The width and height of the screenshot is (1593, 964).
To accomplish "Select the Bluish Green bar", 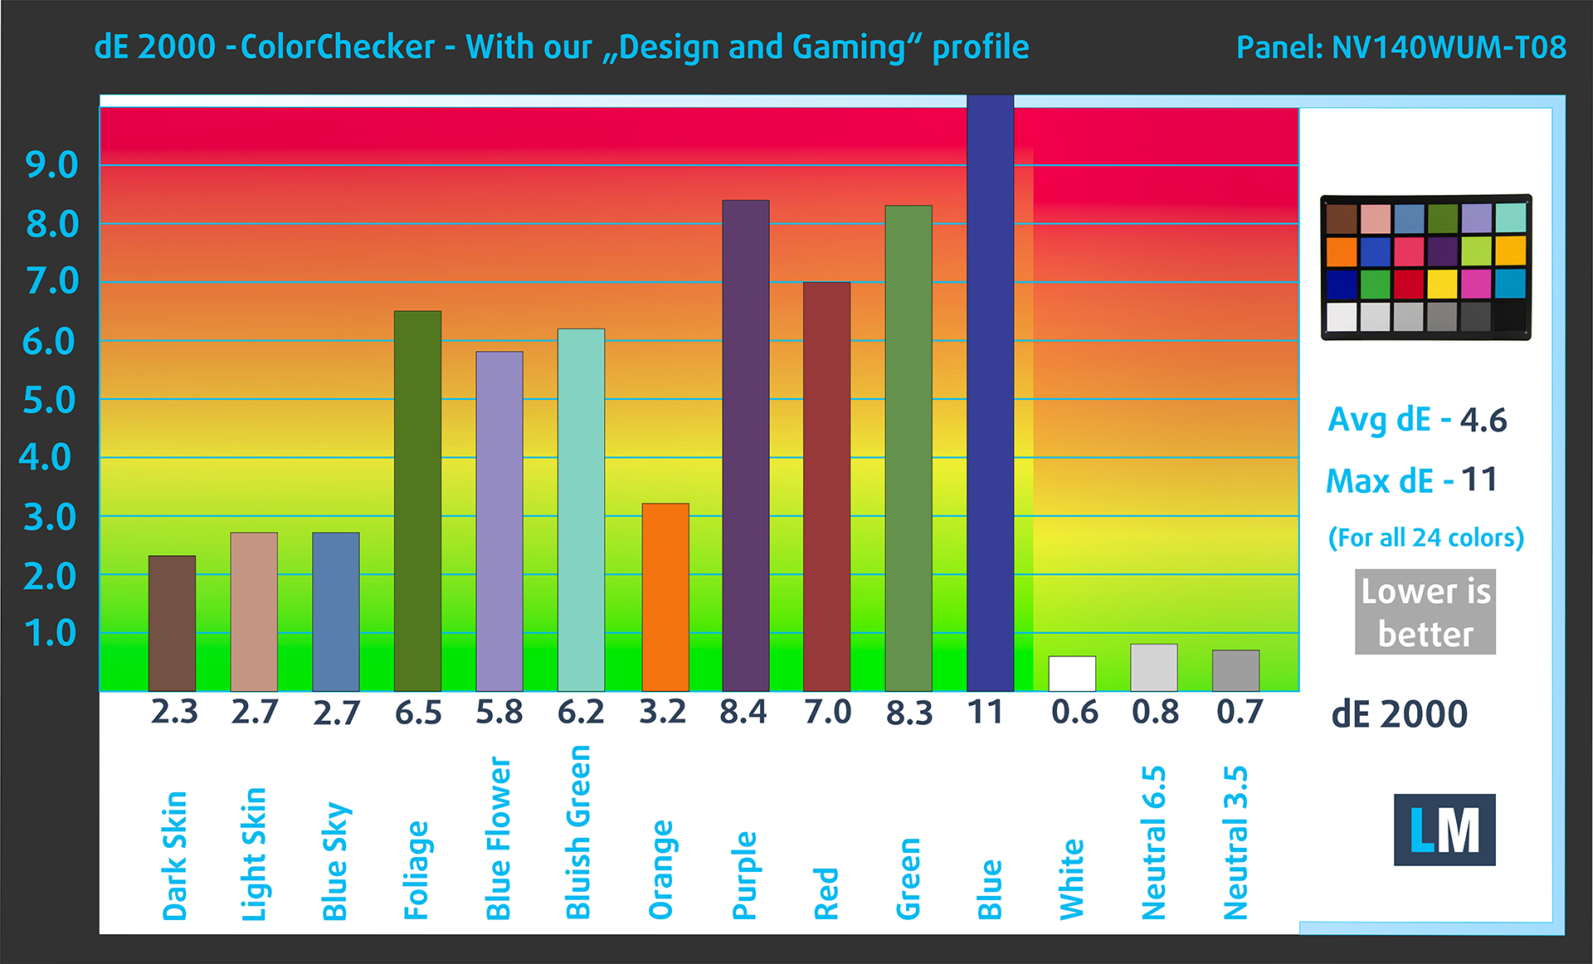I will point(582,510).
